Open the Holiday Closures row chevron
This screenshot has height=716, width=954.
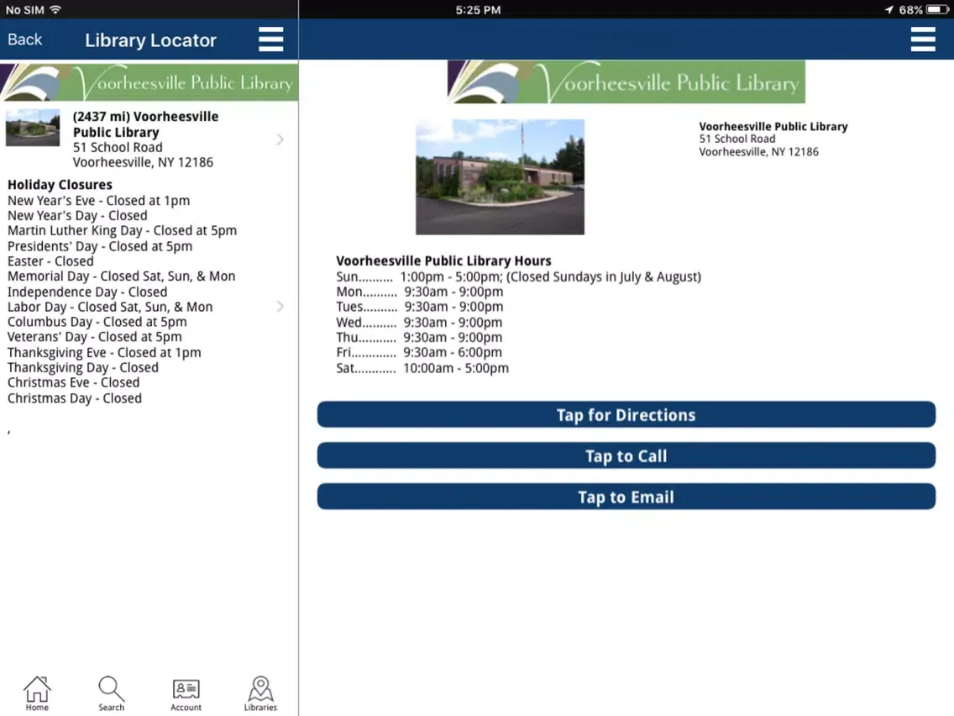[x=280, y=306]
